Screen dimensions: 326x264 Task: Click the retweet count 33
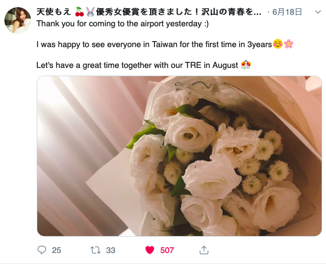(111, 250)
